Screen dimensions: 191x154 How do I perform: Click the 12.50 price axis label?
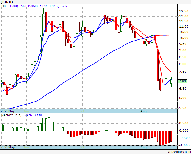pos(184,12)
